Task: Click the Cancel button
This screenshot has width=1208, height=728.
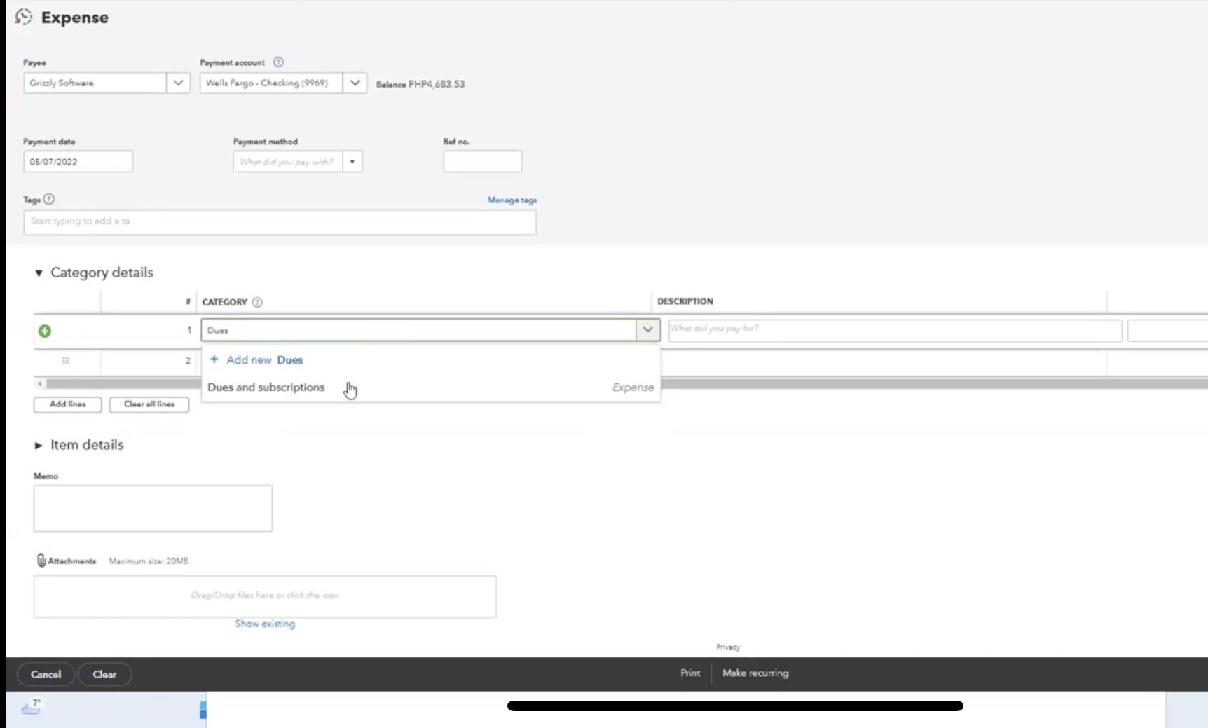Action: 46,674
